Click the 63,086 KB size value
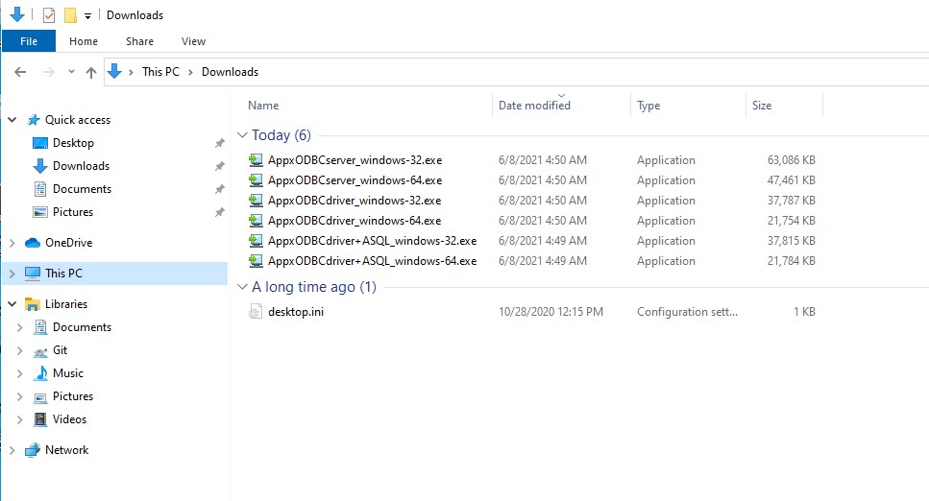The height and width of the screenshot is (501, 929). pyautogui.click(x=791, y=160)
